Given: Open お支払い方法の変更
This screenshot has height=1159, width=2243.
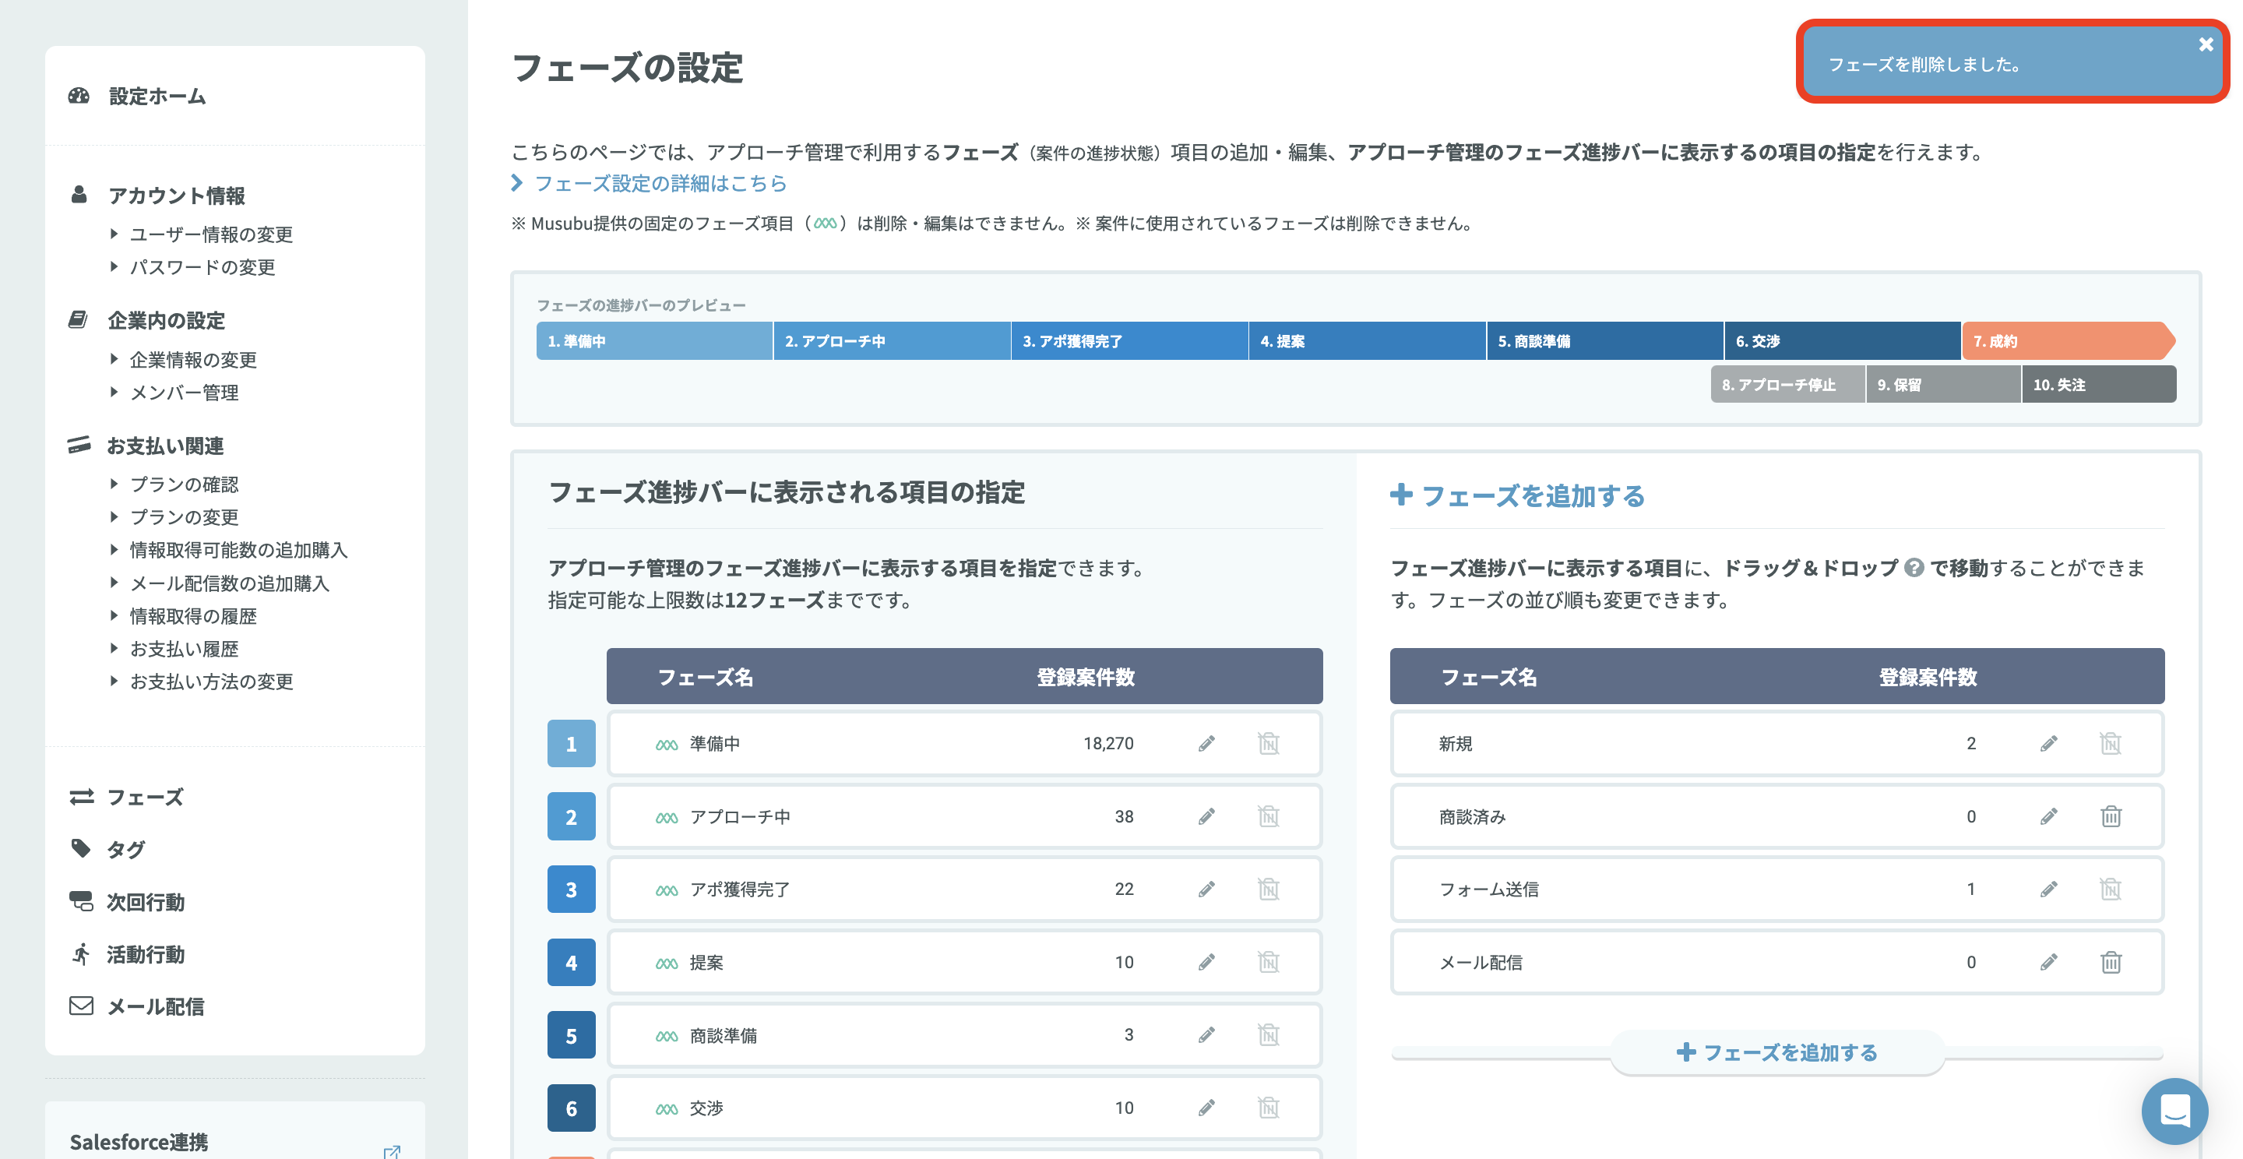Looking at the screenshot, I should 211,682.
